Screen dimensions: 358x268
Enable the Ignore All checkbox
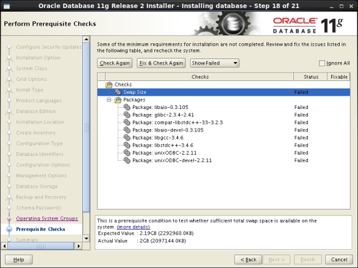[x=321, y=63]
